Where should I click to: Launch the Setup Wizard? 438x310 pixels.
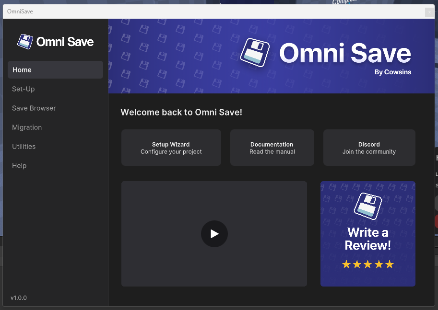click(x=171, y=148)
